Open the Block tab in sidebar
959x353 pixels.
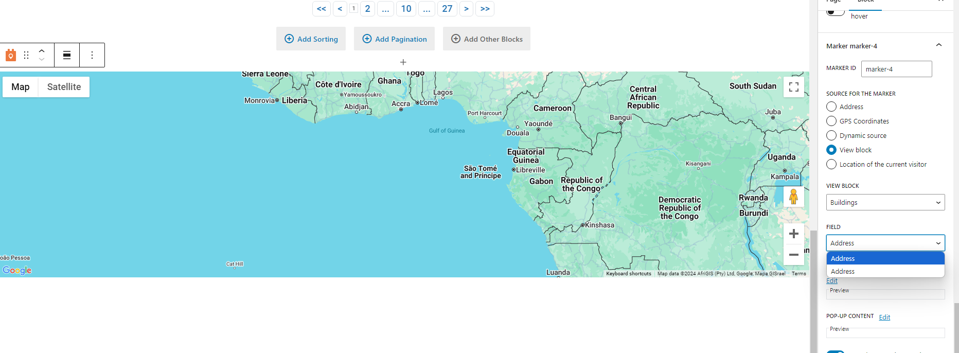[865, 3]
